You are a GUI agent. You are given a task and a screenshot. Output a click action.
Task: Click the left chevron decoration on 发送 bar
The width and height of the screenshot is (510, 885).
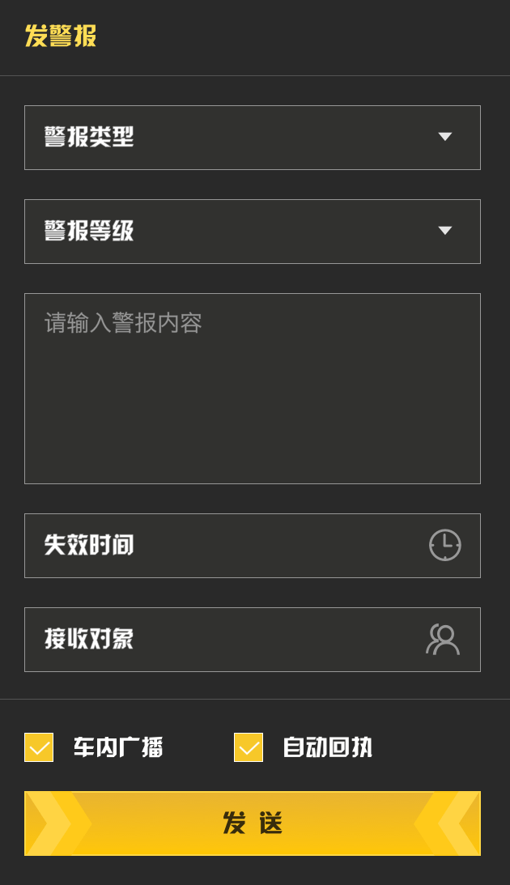tap(58, 823)
